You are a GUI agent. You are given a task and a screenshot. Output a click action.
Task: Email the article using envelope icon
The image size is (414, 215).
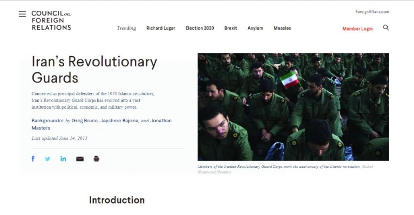click(80, 159)
